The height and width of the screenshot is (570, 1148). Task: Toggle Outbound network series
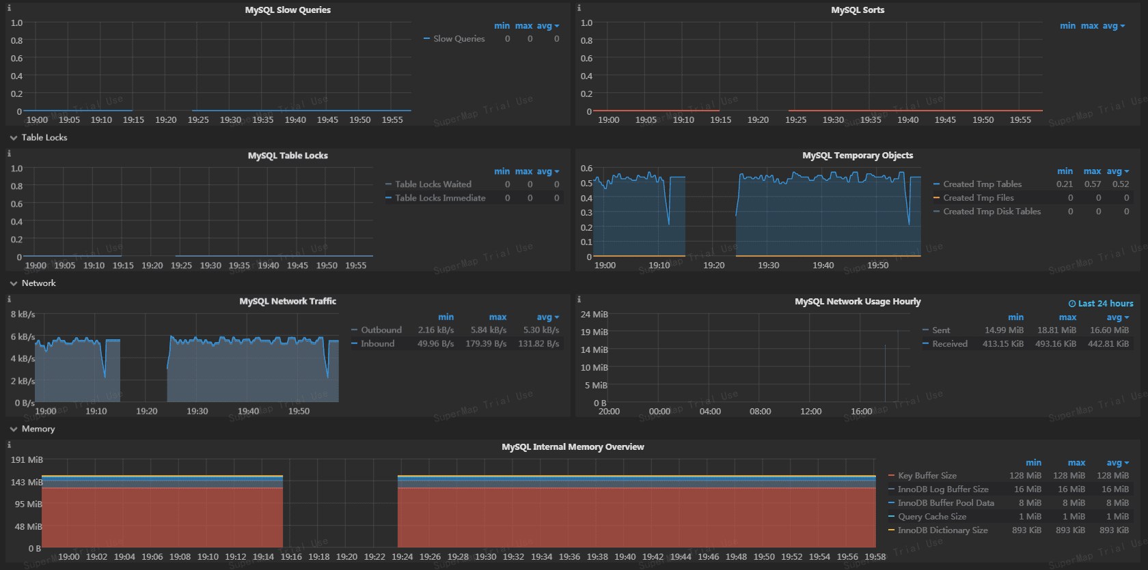[x=381, y=330]
